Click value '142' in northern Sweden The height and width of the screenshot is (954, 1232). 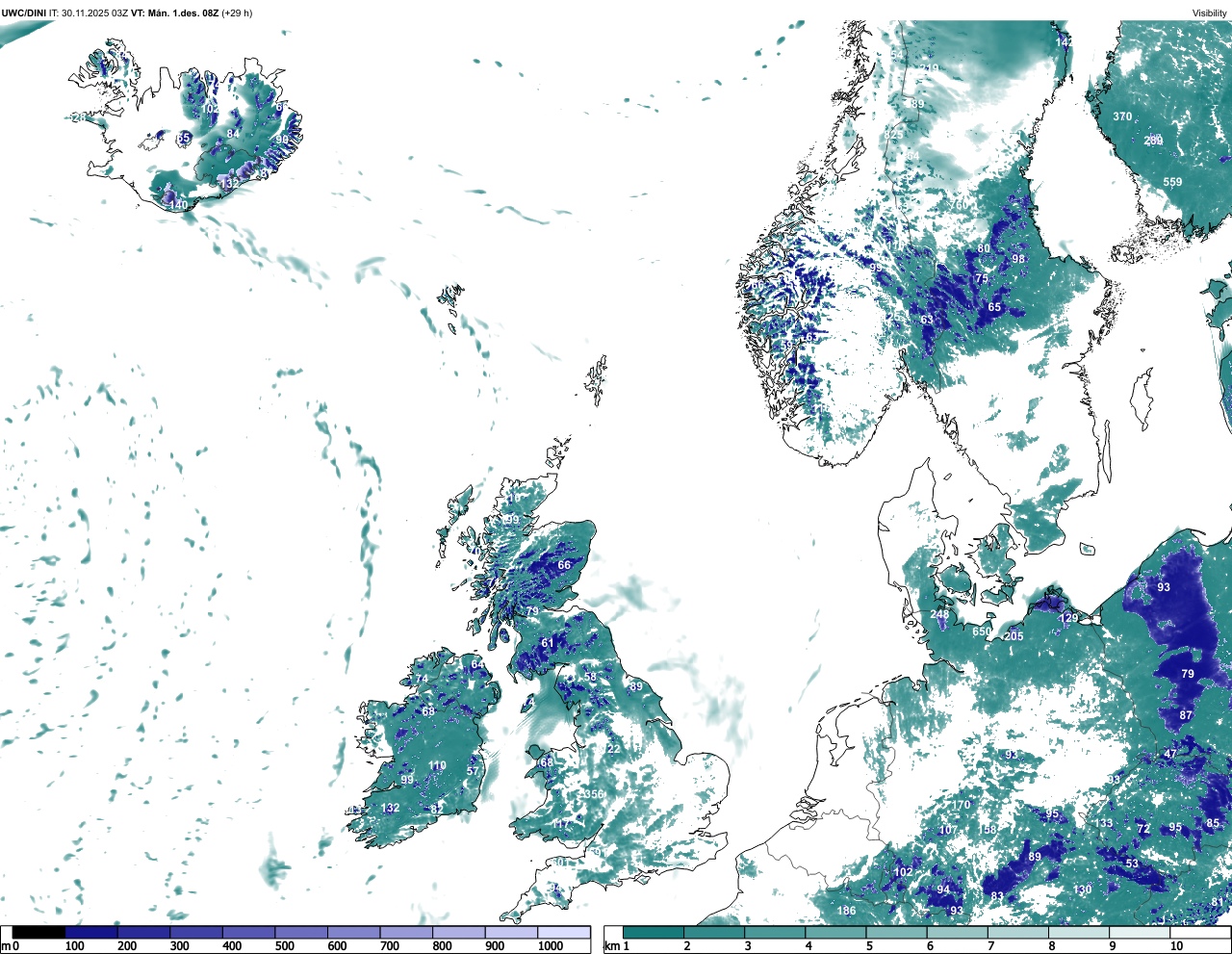coord(1064,42)
